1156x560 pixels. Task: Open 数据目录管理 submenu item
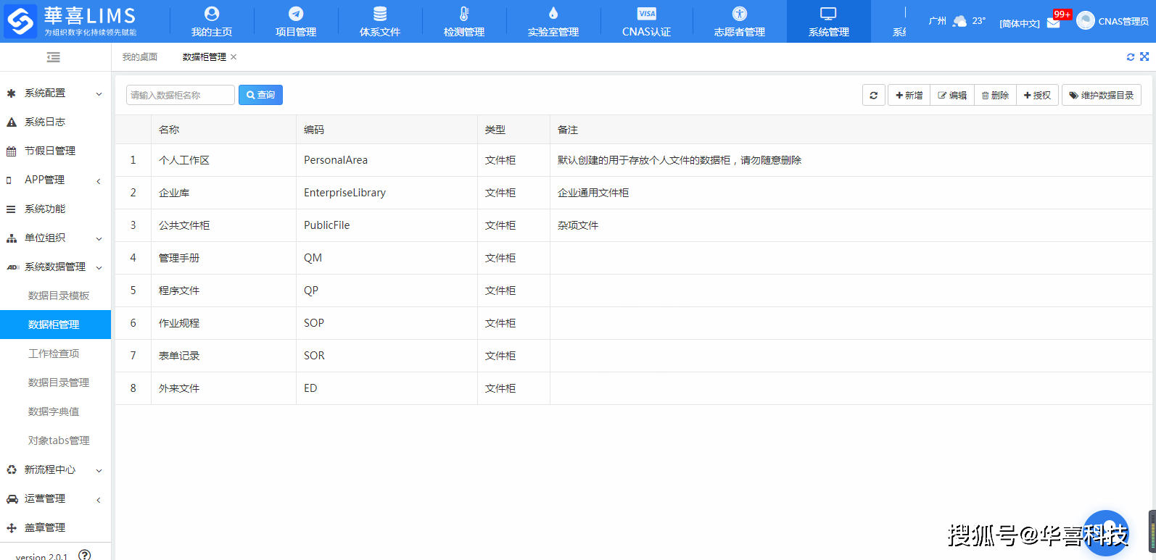pyautogui.click(x=59, y=383)
